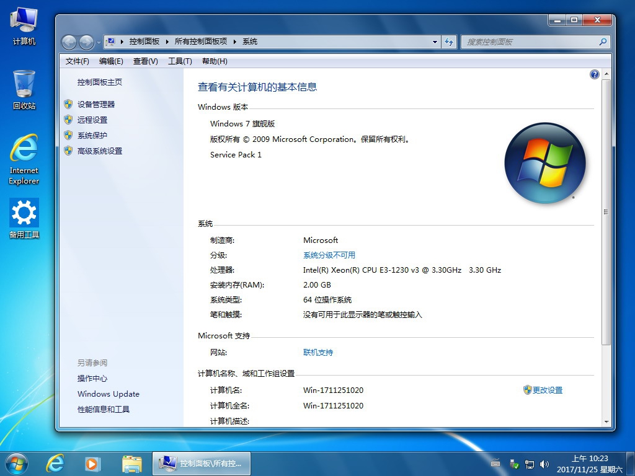Open the 计算机 desktop icon
This screenshot has width=635, height=476.
pos(24,26)
